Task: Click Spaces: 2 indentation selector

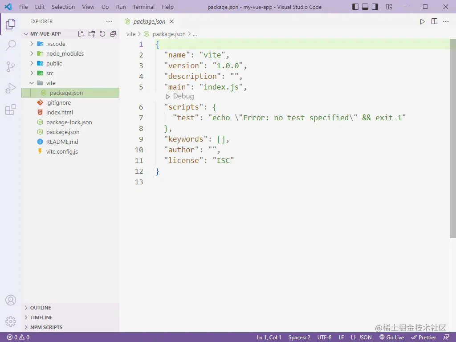Action: (299, 338)
